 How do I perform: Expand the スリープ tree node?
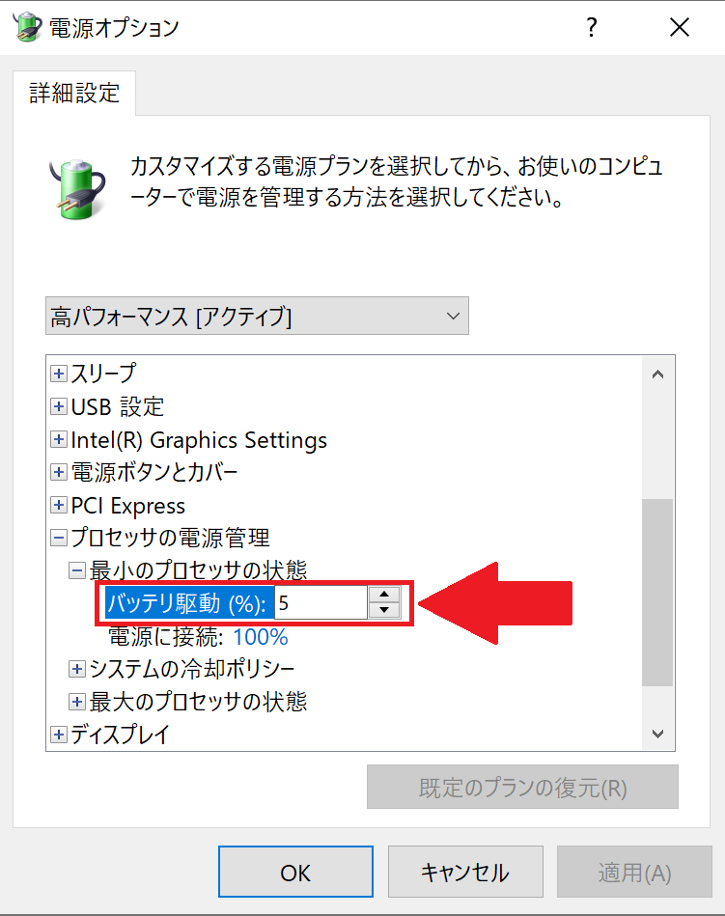[59, 374]
